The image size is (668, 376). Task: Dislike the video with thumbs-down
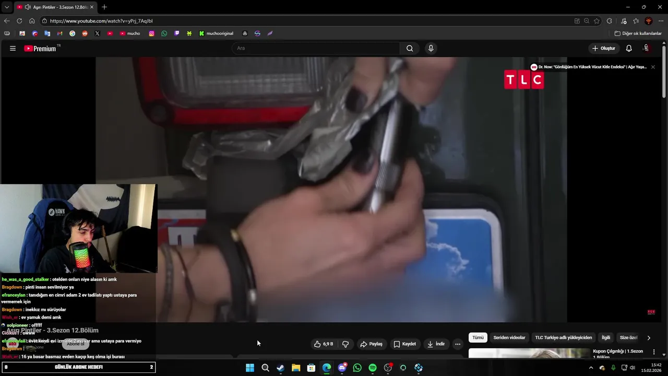(345, 344)
